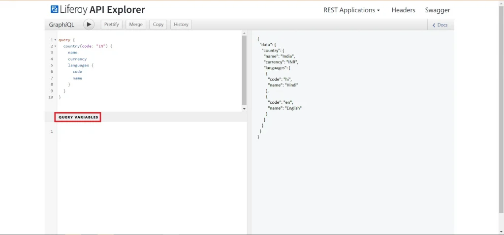Viewport: 504px width, 235px height.
Task: Open the REST Applications dropdown
Action: [x=351, y=10]
